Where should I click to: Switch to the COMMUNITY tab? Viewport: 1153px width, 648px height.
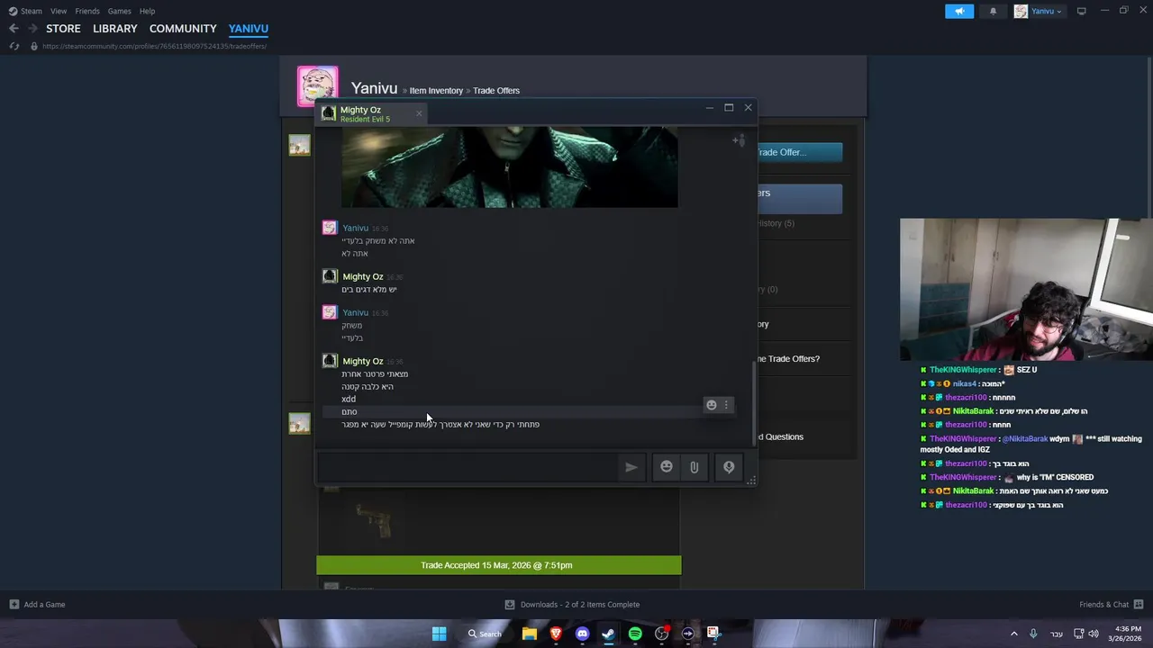click(183, 29)
